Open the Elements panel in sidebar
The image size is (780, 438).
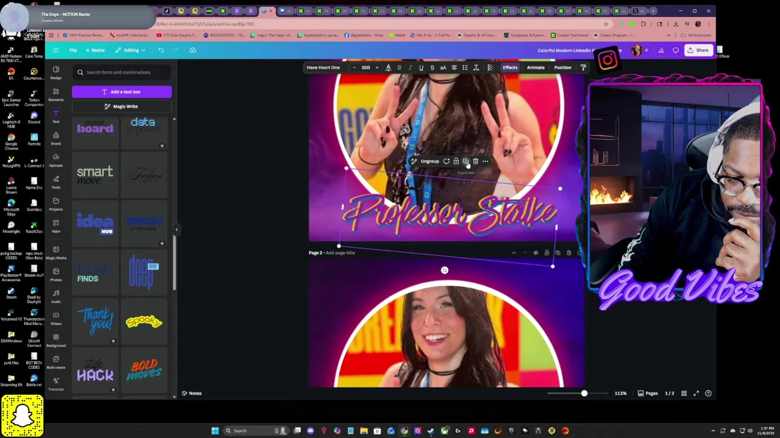click(x=56, y=94)
